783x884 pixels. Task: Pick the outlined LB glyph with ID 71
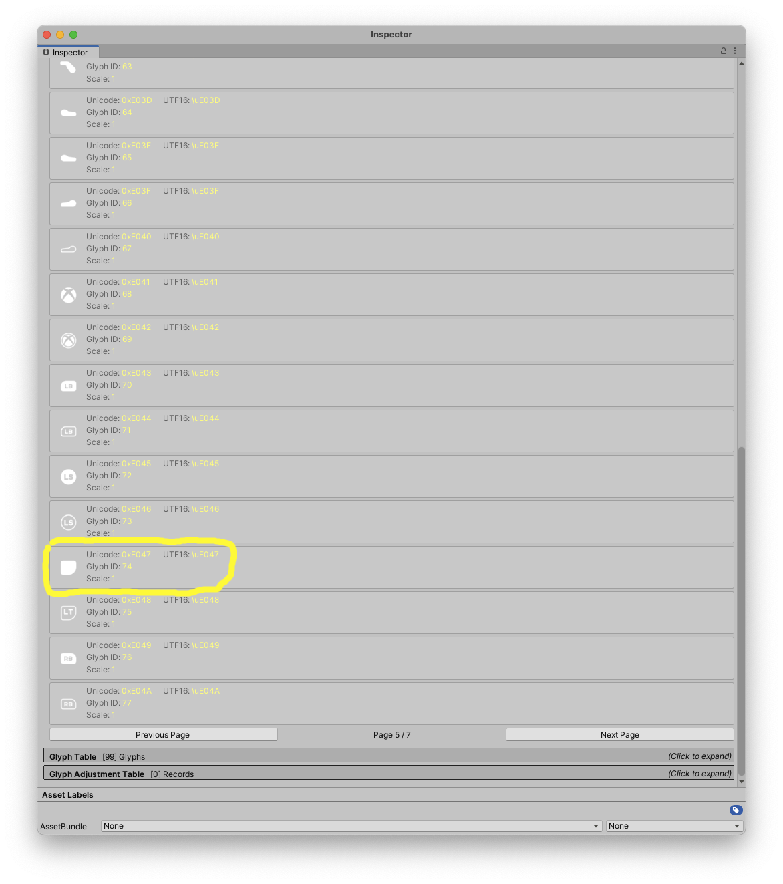tap(69, 431)
